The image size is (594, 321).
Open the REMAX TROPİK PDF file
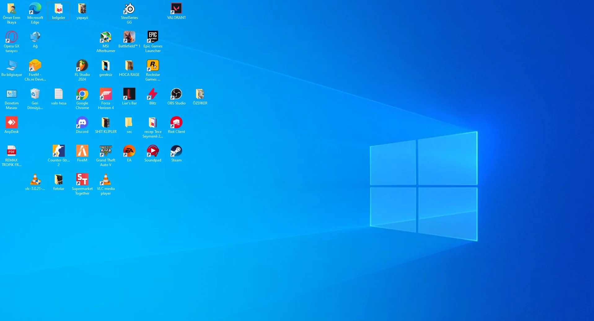coord(11,151)
